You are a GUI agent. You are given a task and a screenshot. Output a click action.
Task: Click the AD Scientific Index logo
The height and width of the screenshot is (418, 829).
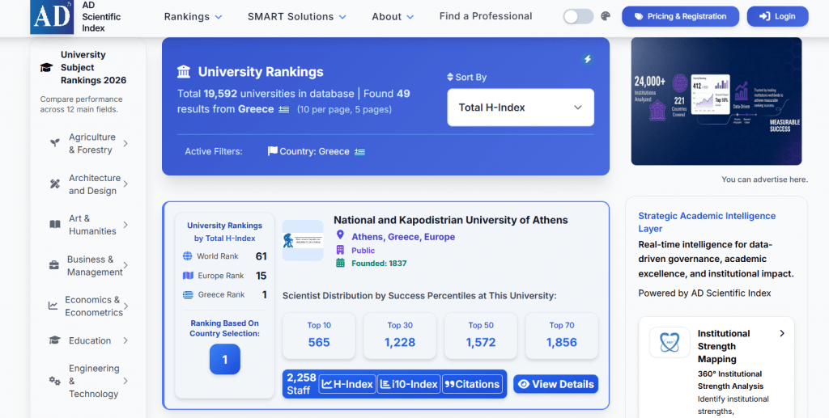point(52,17)
